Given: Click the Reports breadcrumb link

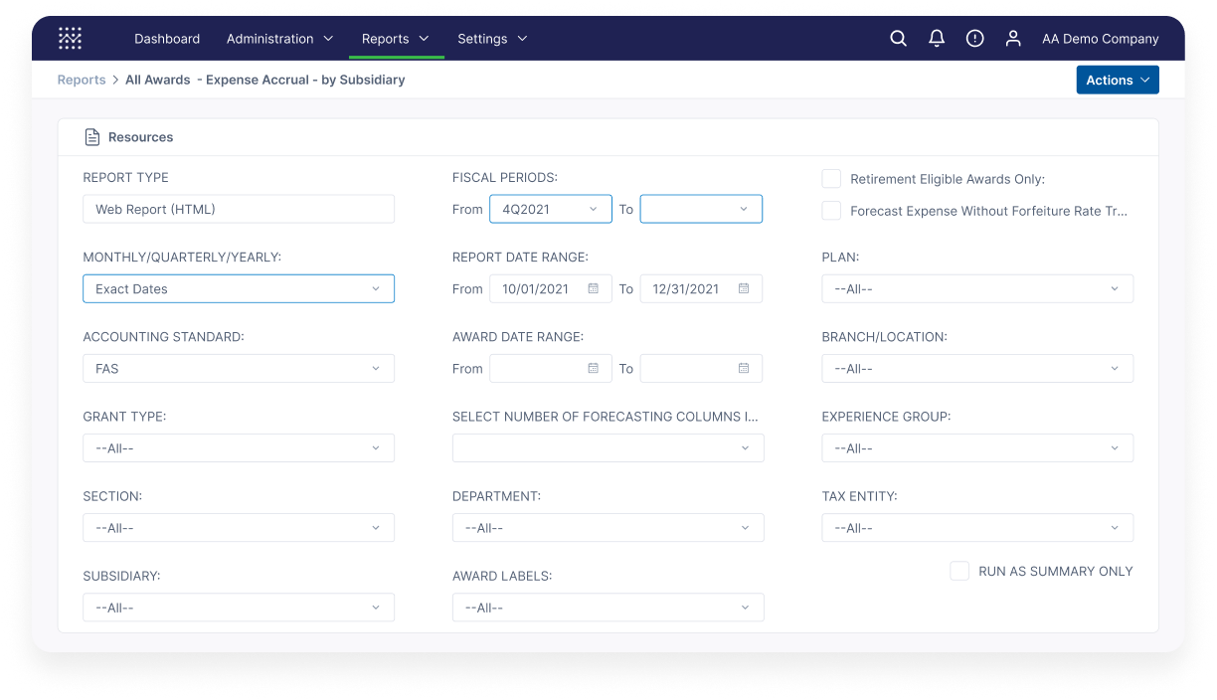Looking at the screenshot, I should pyautogui.click(x=82, y=80).
